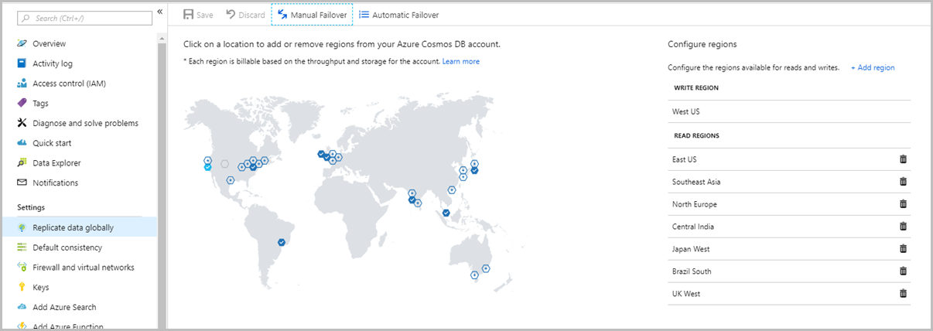
Task: Focus the Search (Ctrl+/) input box
Action: pos(85,17)
